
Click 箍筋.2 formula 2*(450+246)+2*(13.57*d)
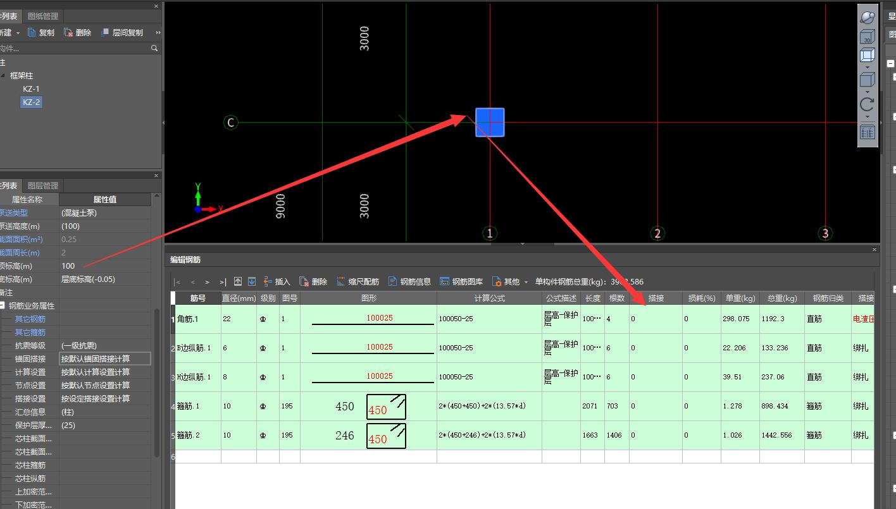(x=482, y=436)
